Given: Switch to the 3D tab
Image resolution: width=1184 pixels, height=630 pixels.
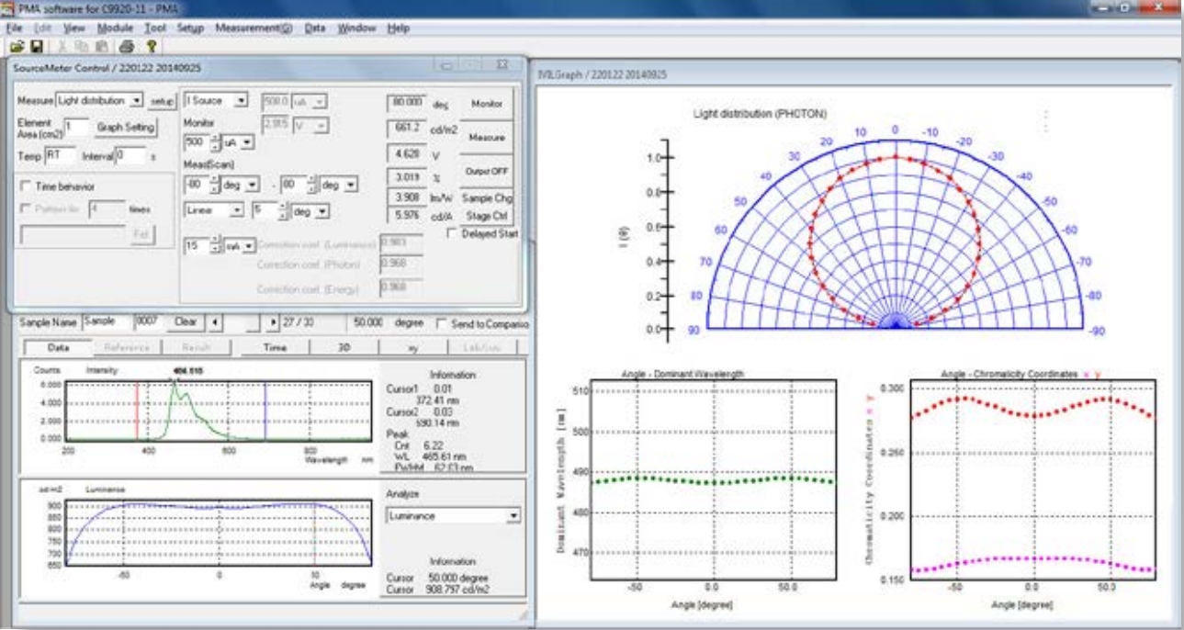Looking at the screenshot, I should point(343,347).
